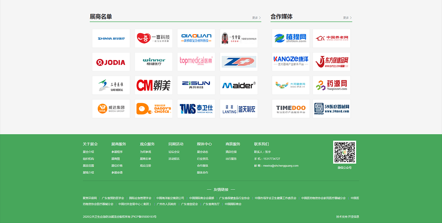Open the 为何参观 footer link
The image size is (442, 223).
(145, 152)
